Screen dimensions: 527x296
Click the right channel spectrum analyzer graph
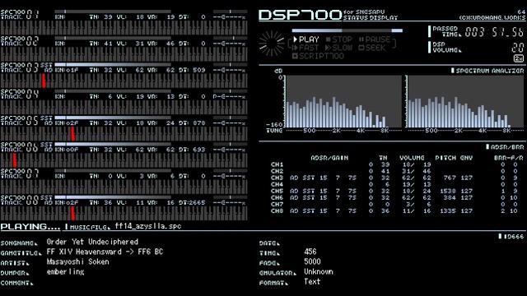click(x=464, y=101)
